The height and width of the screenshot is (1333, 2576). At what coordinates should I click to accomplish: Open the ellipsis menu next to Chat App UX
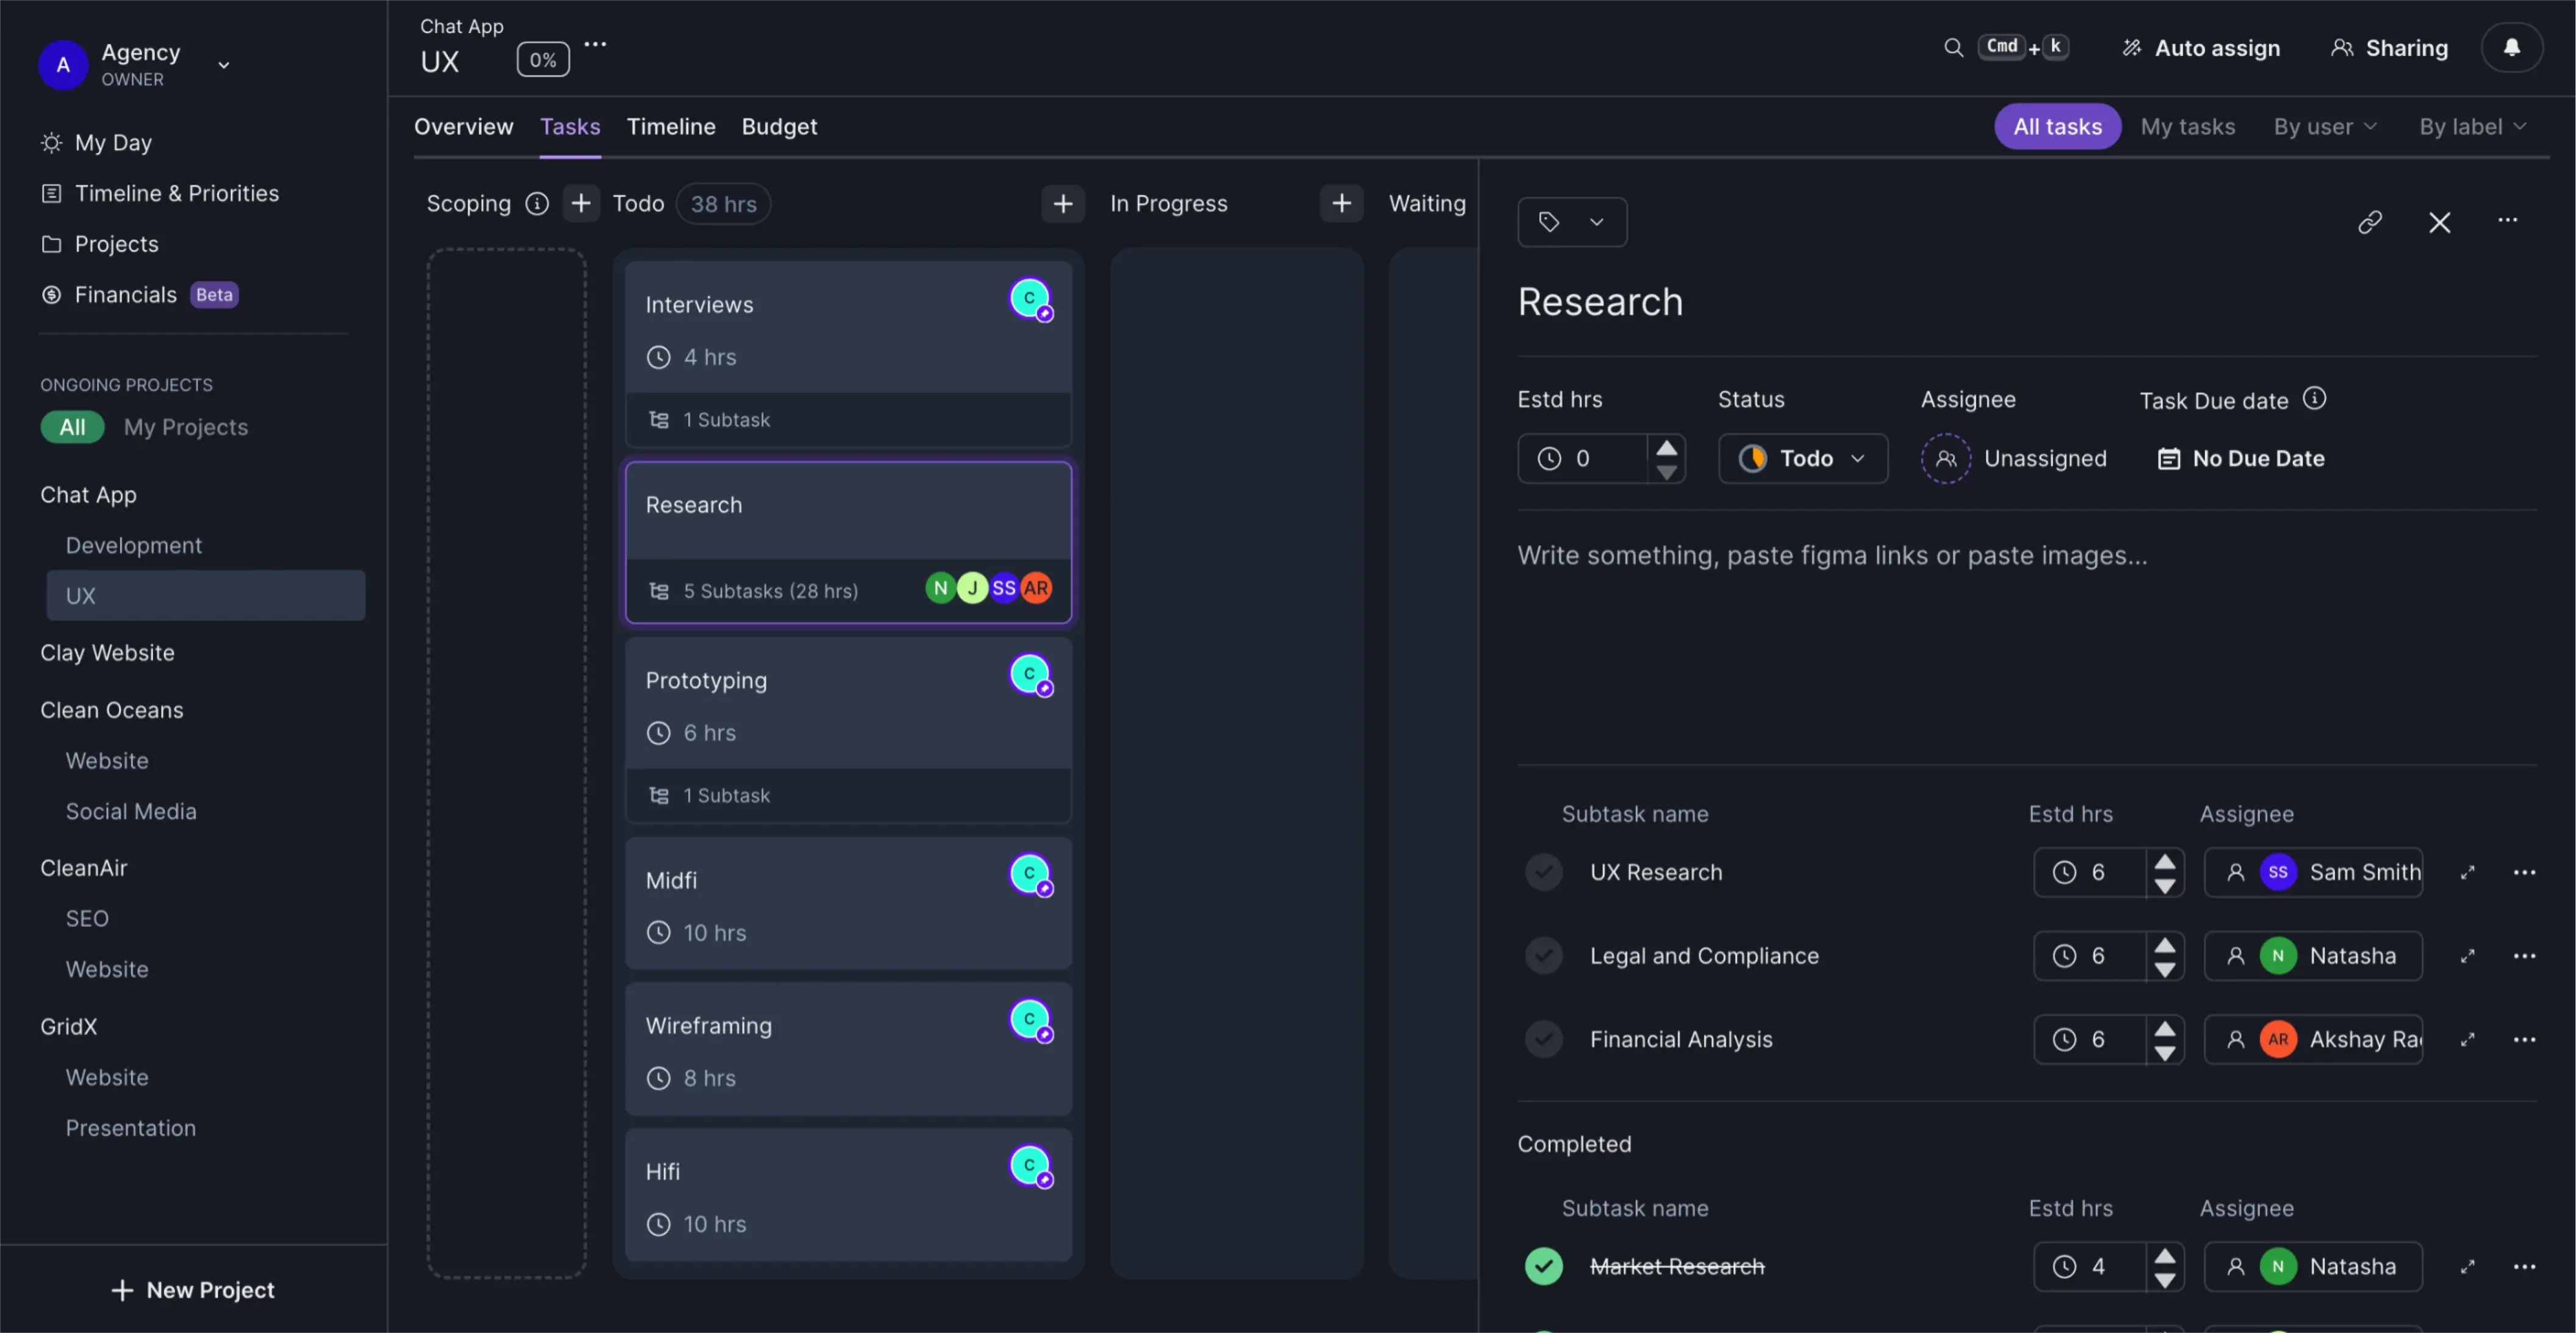point(595,44)
